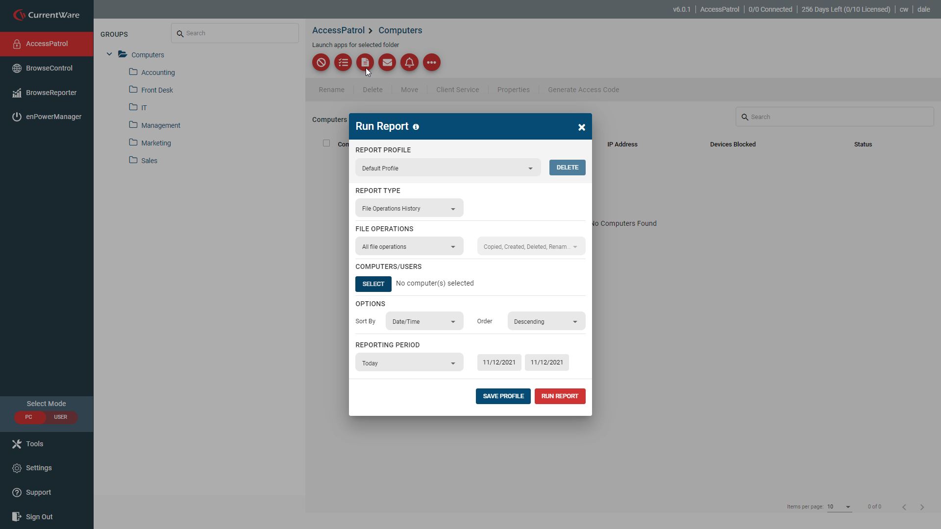The width and height of the screenshot is (941, 529).
Task: Open the Copied, Created, Deleted operations dropdown
Action: (531, 246)
